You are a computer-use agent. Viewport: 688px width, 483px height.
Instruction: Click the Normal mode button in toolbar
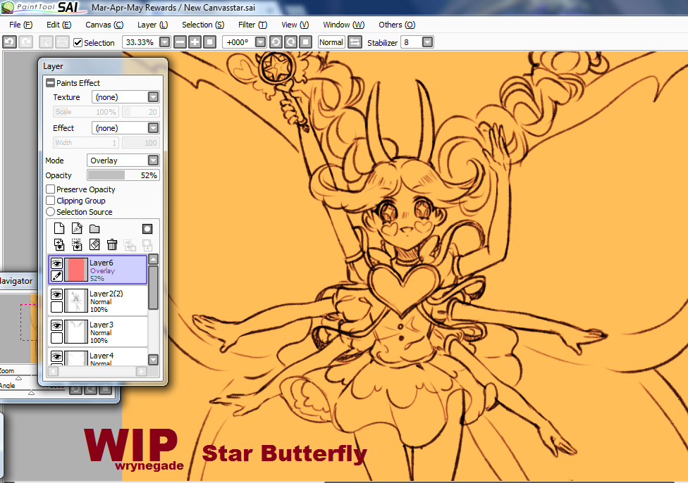tap(331, 42)
